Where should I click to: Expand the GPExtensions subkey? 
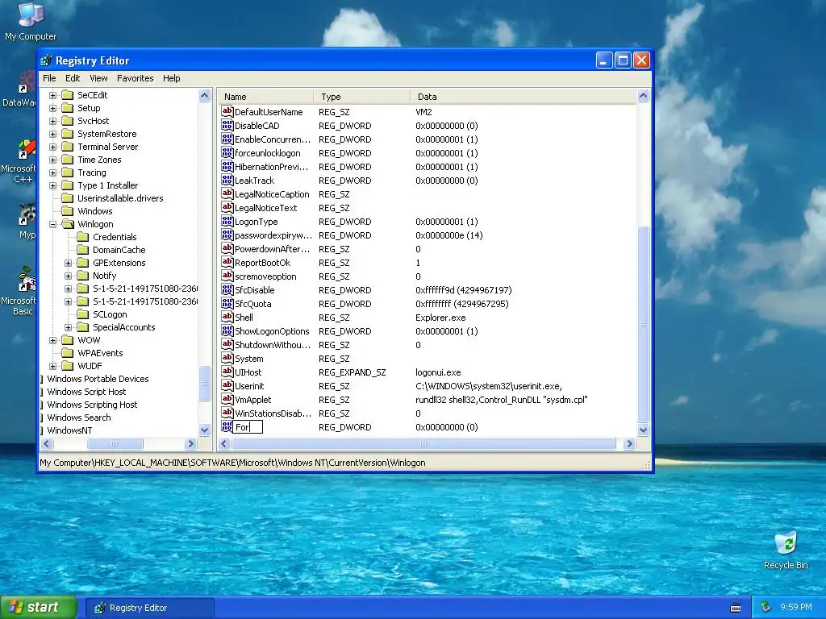click(x=68, y=263)
